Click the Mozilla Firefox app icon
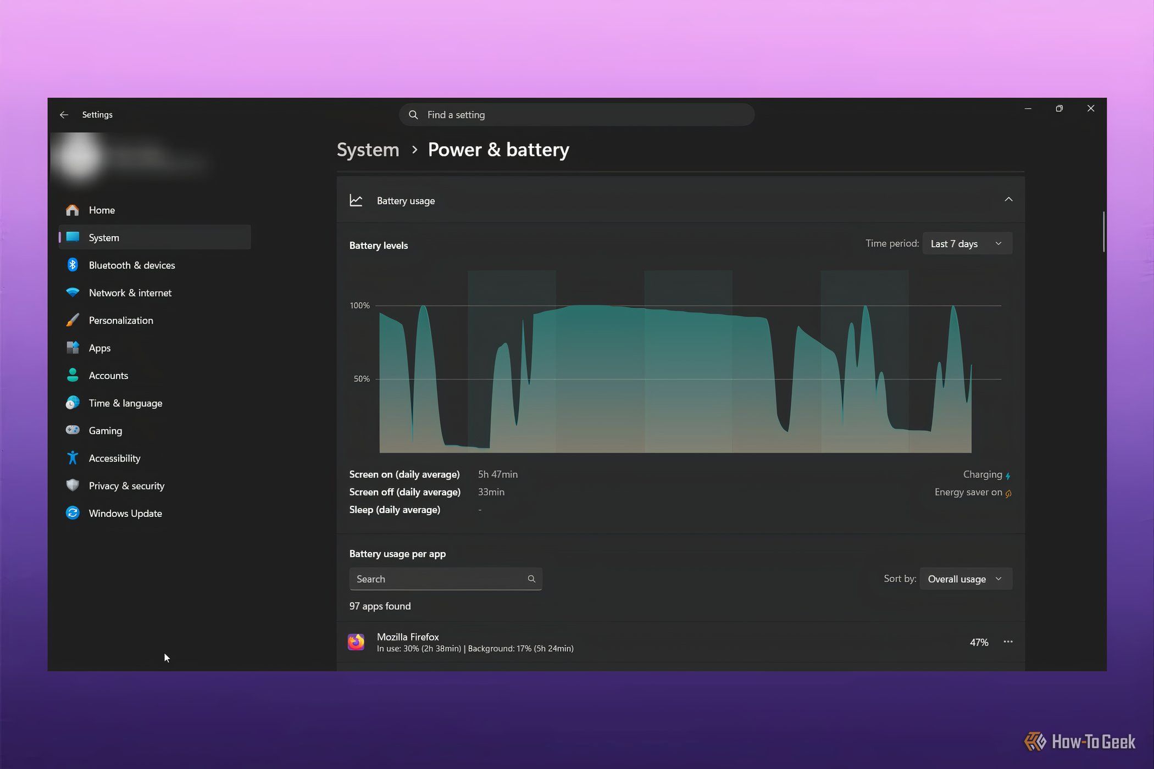The image size is (1154, 769). click(x=356, y=642)
